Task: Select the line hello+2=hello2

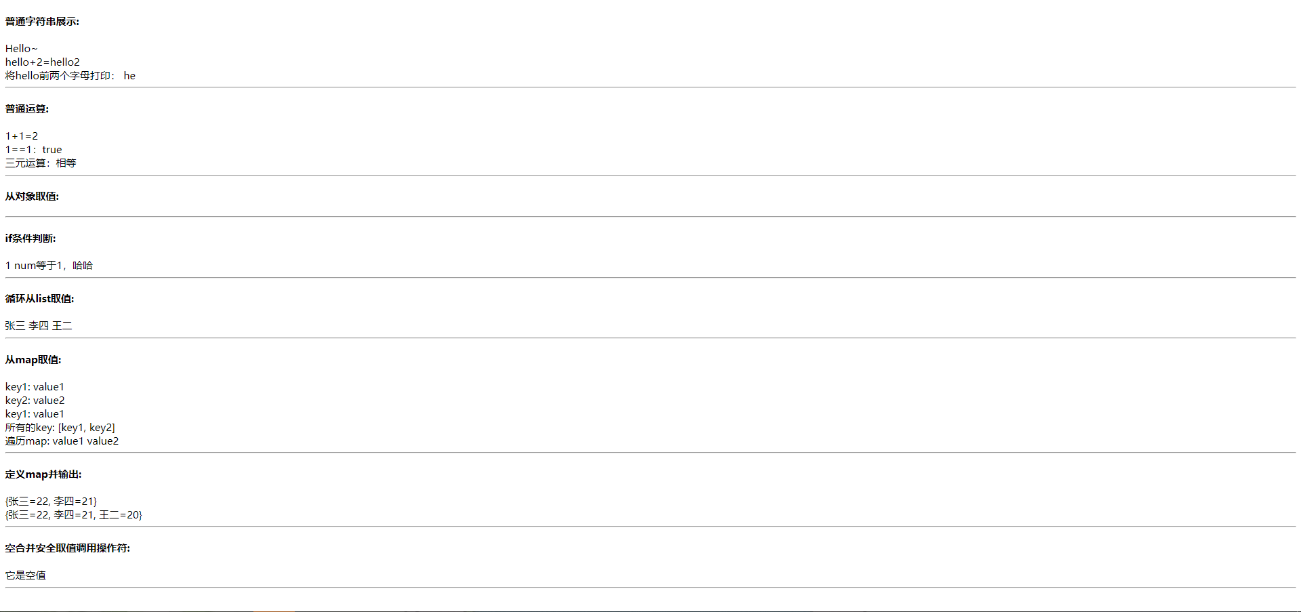Action: 43,62
